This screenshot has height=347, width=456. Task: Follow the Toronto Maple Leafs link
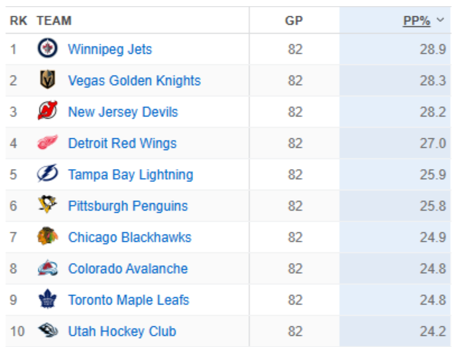click(x=128, y=300)
